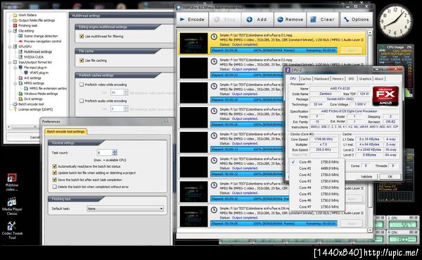
Task: Click the Clear icon in batch toolbar
Action: [x=313, y=20]
